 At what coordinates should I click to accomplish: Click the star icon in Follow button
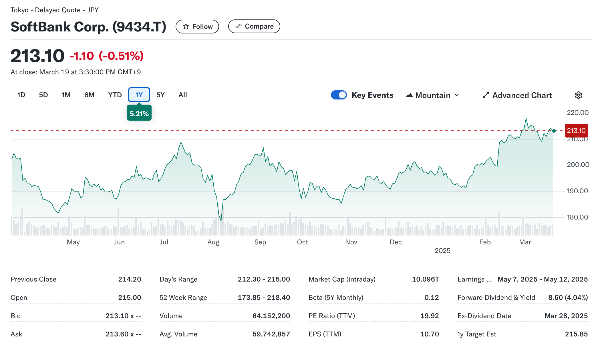click(x=186, y=27)
